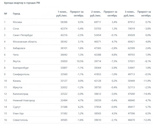Select the Сочи city cell

point(16,29)
